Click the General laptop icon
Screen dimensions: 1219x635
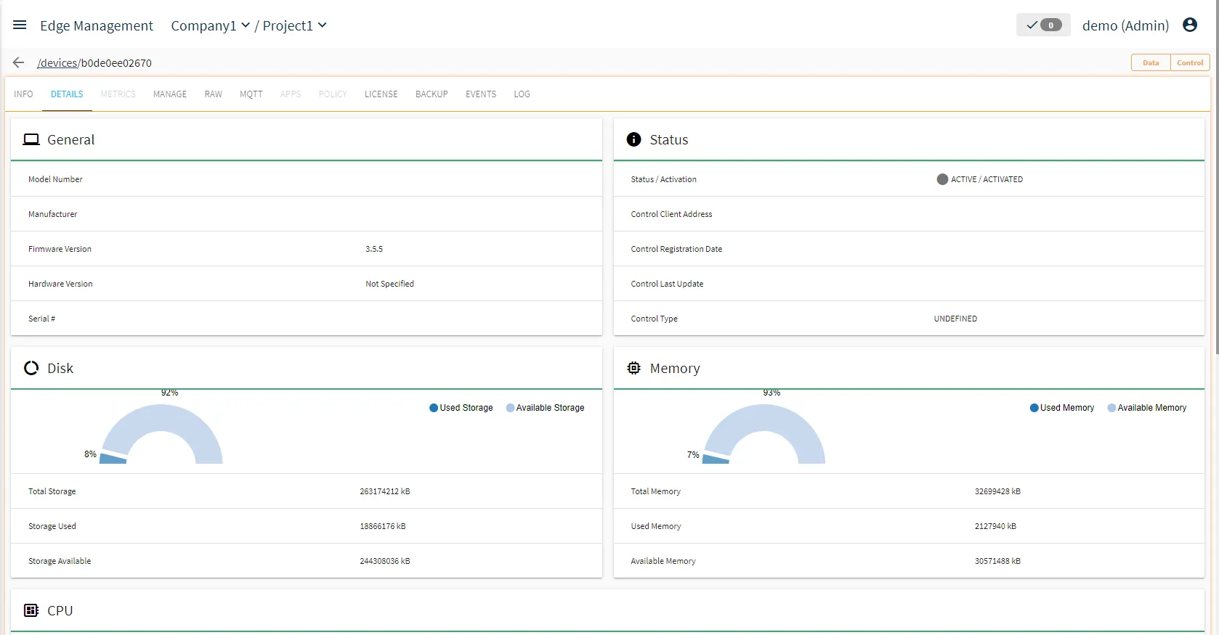[x=31, y=139]
